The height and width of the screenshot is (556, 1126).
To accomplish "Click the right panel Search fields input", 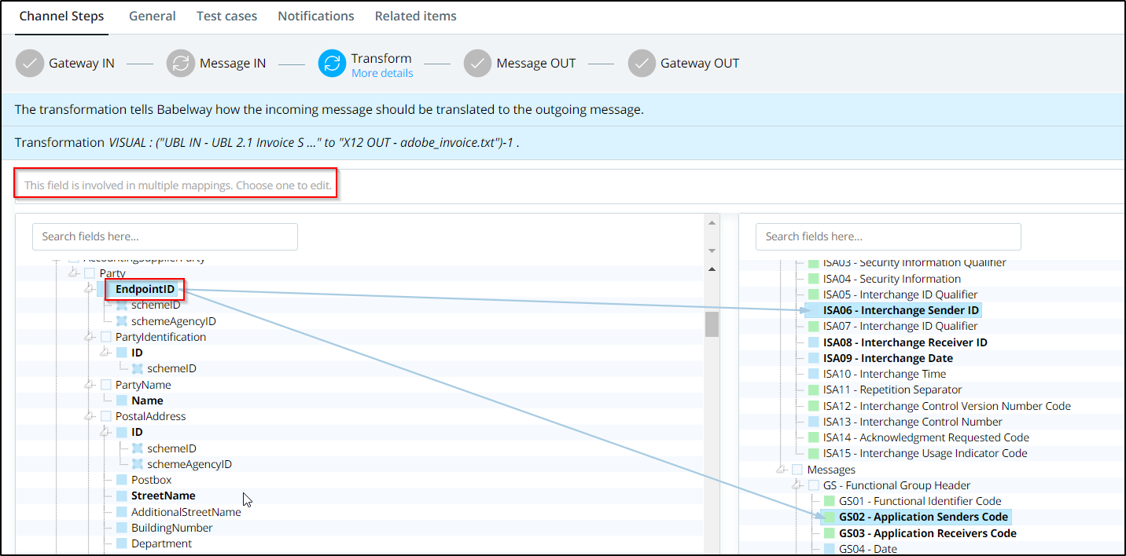I will [x=888, y=236].
